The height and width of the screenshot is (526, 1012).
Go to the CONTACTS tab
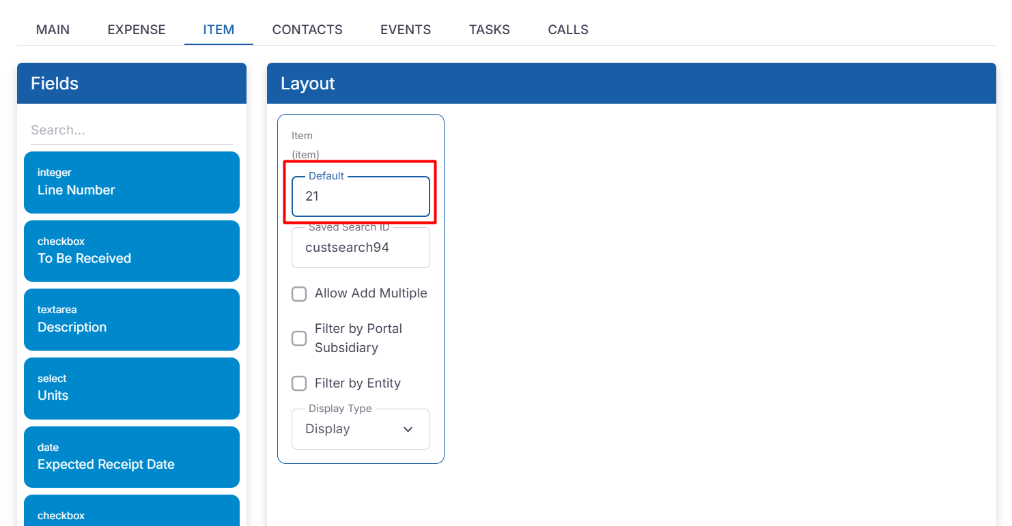(x=307, y=30)
